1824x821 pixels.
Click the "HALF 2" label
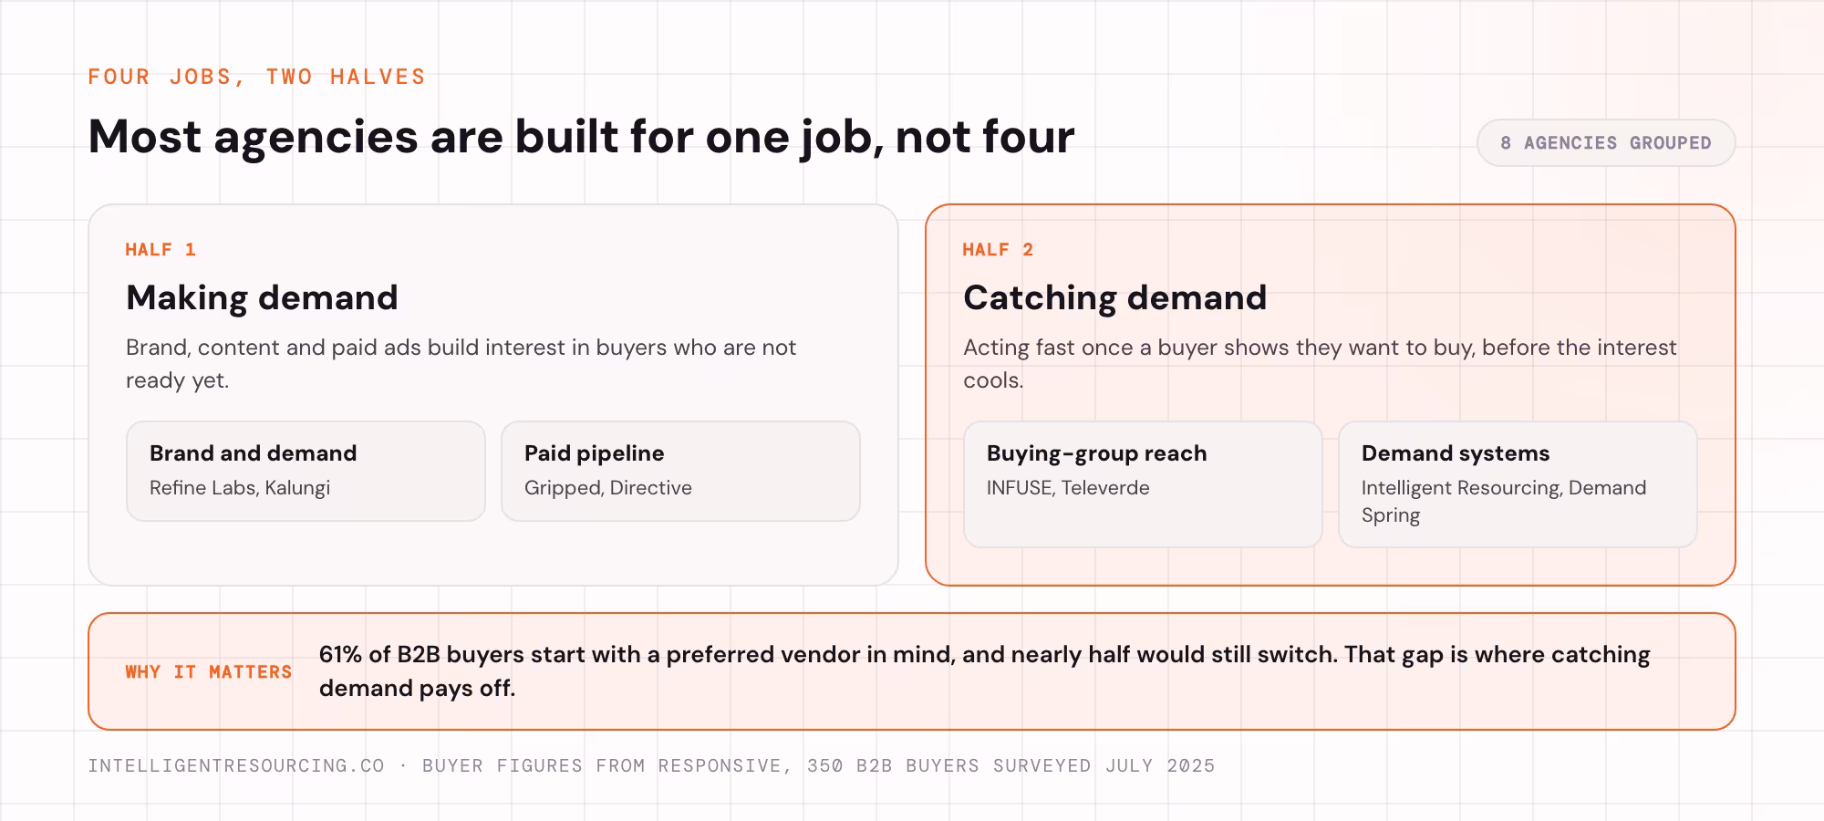(998, 250)
